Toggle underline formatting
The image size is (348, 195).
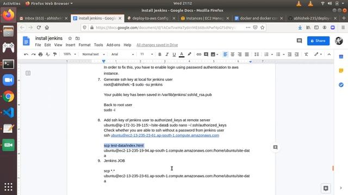[x=174, y=54]
